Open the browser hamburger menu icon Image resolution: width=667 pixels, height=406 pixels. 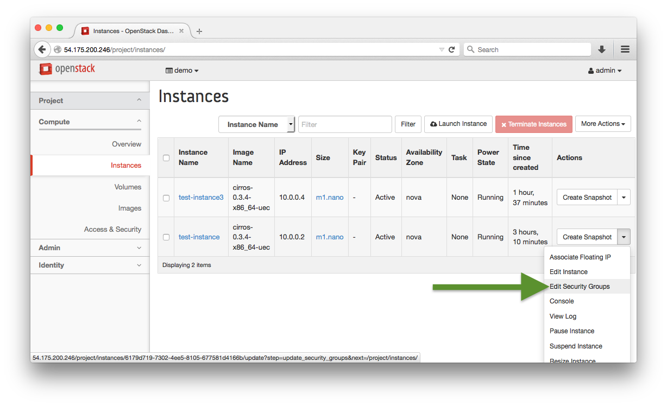click(x=625, y=49)
